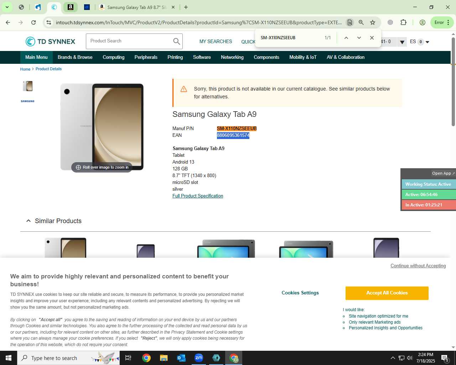Click the Product Search input field
Image resolution: width=456 pixels, height=365 pixels.
(129, 41)
